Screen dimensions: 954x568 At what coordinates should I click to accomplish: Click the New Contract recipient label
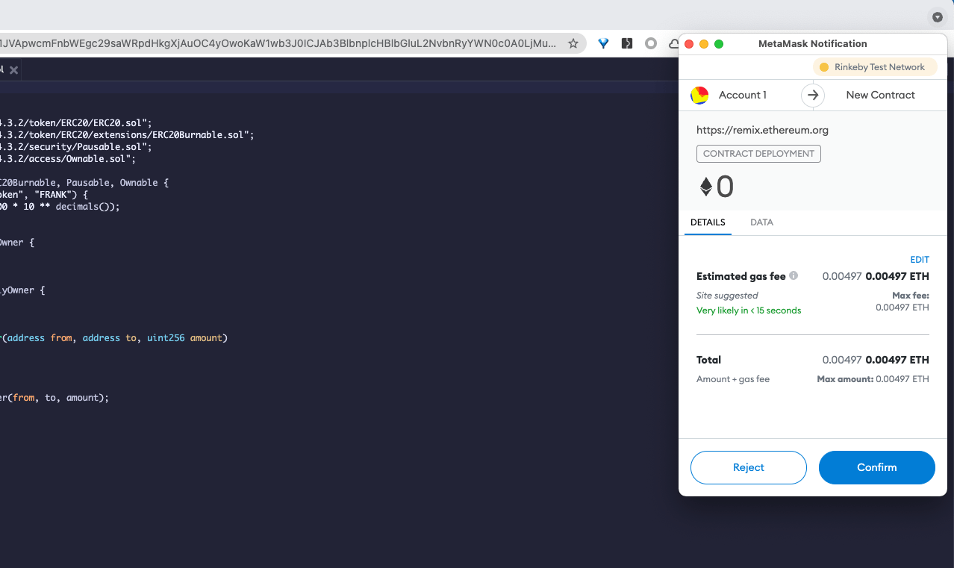pyautogui.click(x=880, y=96)
